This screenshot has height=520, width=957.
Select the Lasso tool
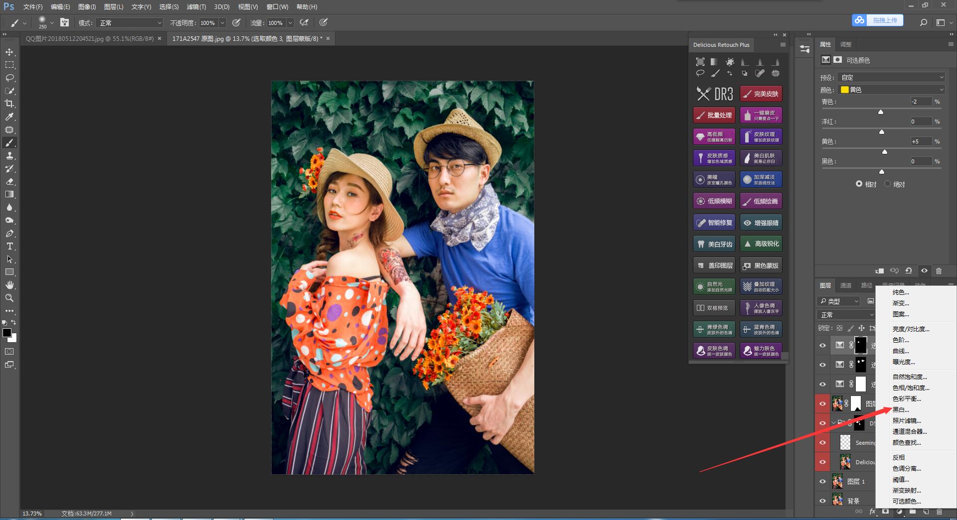tap(9, 78)
